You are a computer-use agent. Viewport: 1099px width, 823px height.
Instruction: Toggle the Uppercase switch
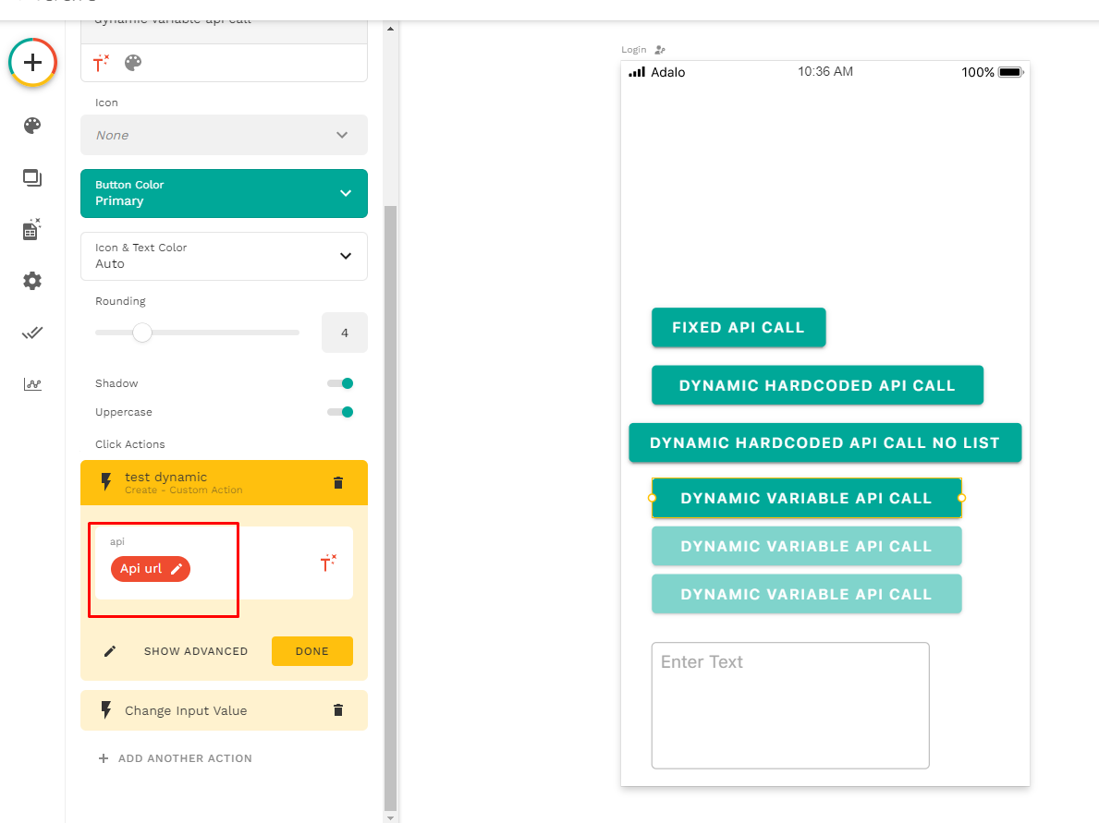tap(340, 412)
